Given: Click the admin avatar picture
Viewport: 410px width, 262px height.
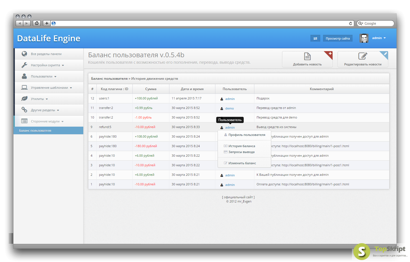Looking at the screenshot, I should coord(364,38).
